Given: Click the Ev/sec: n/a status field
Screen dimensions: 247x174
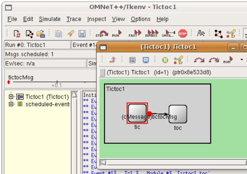Looking at the screenshot, I should click(45, 64).
